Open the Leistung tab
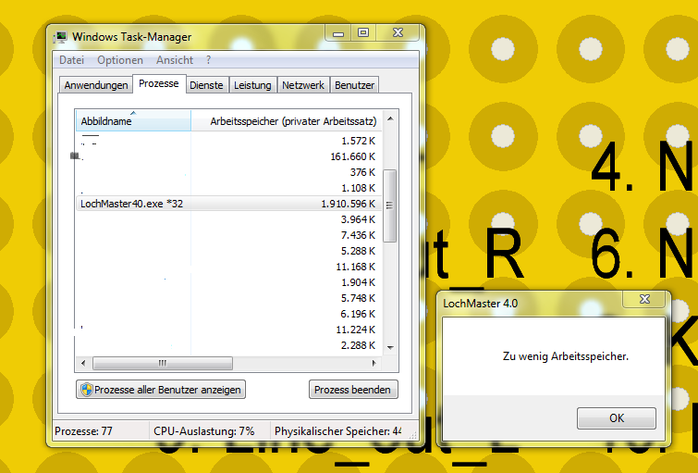The height and width of the screenshot is (473, 698). pyautogui.click(x=252, y=85)
